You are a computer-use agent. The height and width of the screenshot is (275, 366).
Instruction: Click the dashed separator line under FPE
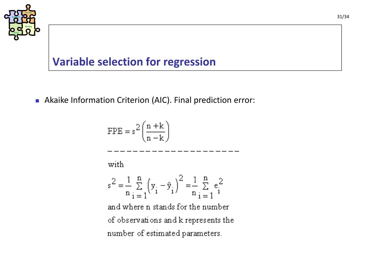[x=173, y=151]
